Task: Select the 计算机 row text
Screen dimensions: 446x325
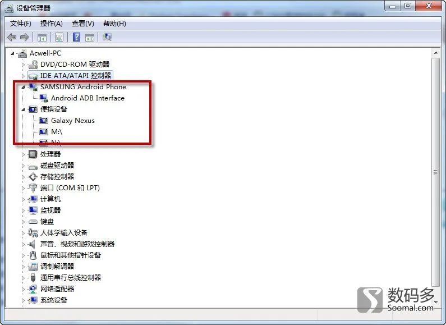Action: [50, 199]
